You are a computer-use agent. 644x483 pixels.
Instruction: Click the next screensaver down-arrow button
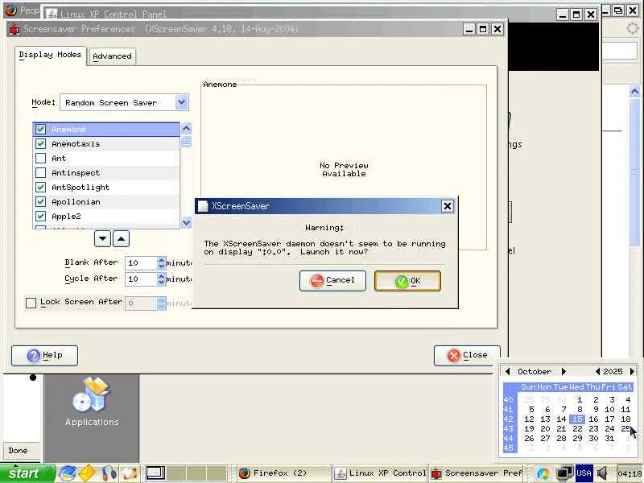103,239
